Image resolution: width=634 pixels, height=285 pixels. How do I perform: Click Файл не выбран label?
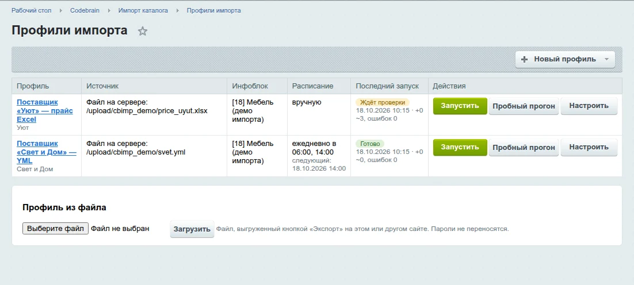[x=120, y=229]
